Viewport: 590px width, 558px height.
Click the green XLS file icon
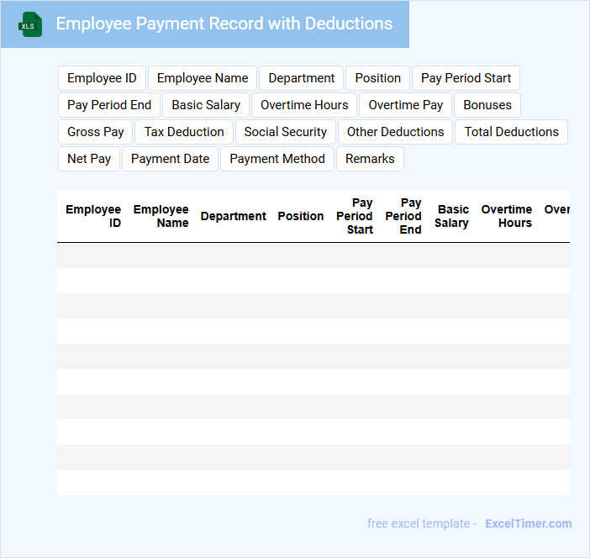pyautogui.click(x=31, y=24)
